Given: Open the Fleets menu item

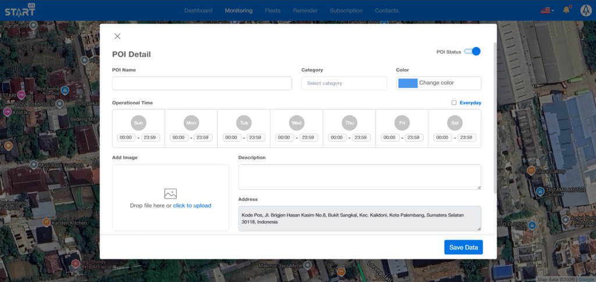Looking at the screenshot, I should (272, 10).
